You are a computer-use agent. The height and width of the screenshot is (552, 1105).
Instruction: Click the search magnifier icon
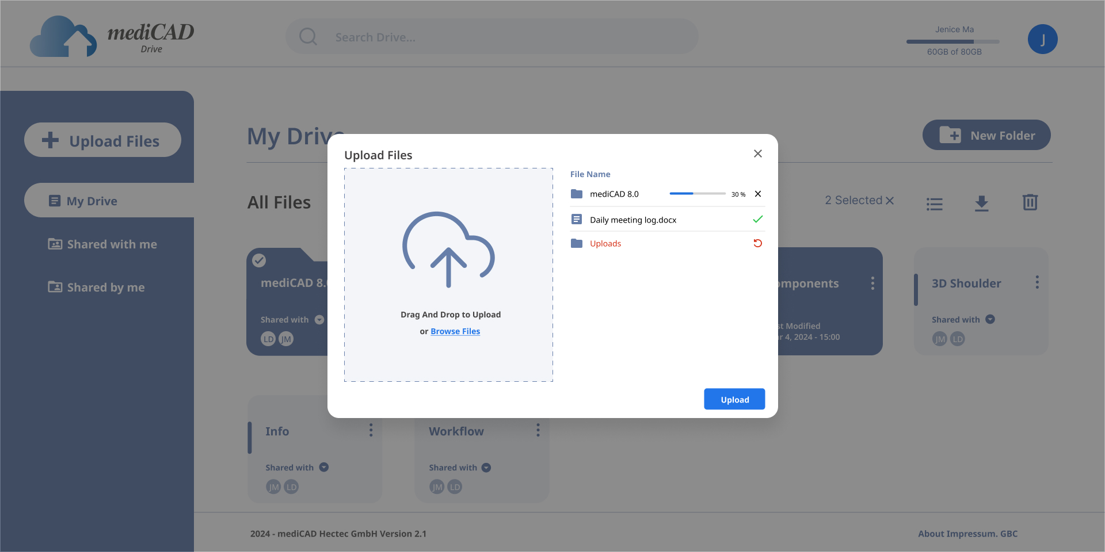click(x=308, y=37)
